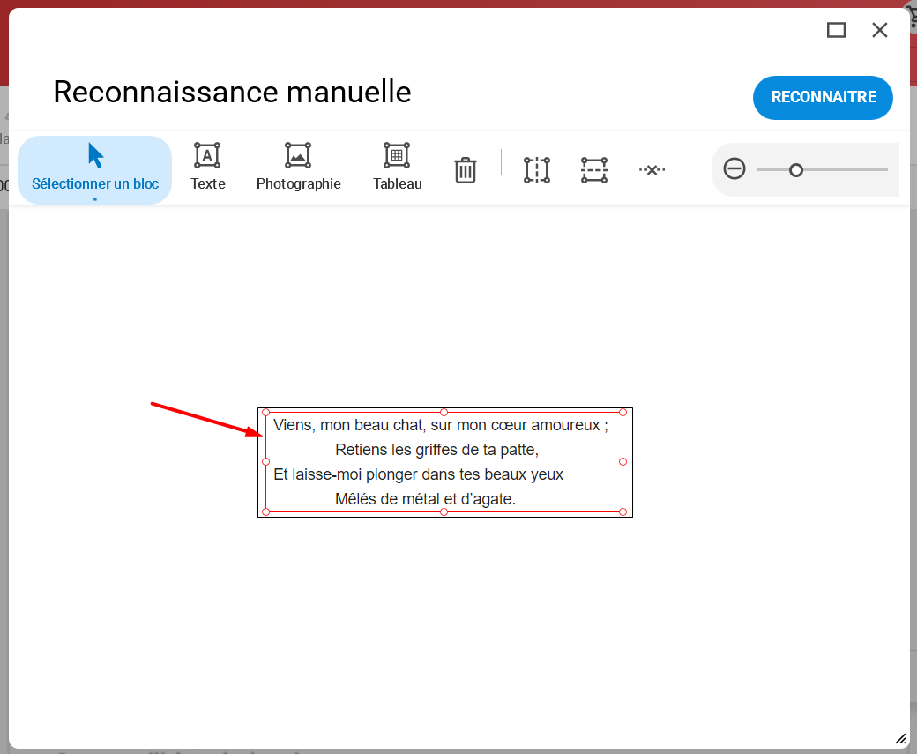Click the top-middle handle of the red block
917x754 pixels.
pyautogui.click(x=444, y=413)
